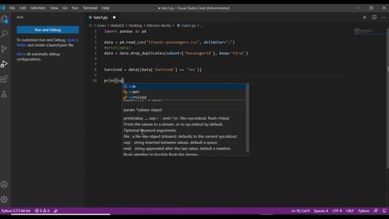Click the RUN panel header title
Viewport: 389px width, 219px height.
coord(20,18)
